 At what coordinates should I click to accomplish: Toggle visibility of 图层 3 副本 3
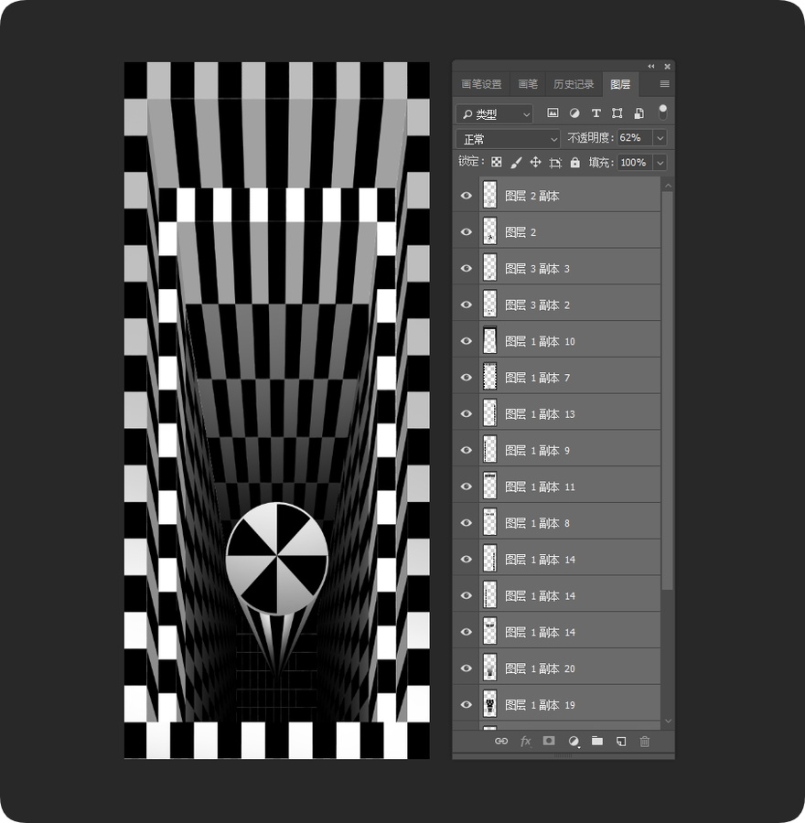(x=467, y=268)
